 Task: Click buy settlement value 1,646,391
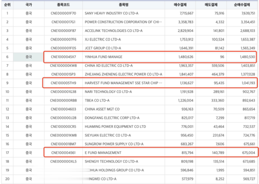(x=186, y=48)
